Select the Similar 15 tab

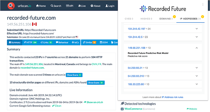coord(89,42)
